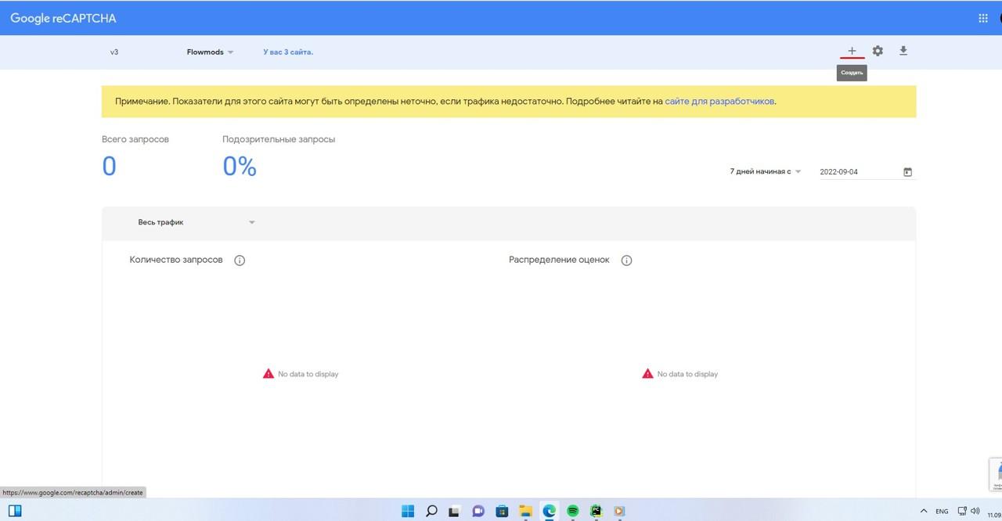Open Microsoft Store from the taskbar
The width and height of the screenshot is (1002, 521).
click(x=502, y=511)
